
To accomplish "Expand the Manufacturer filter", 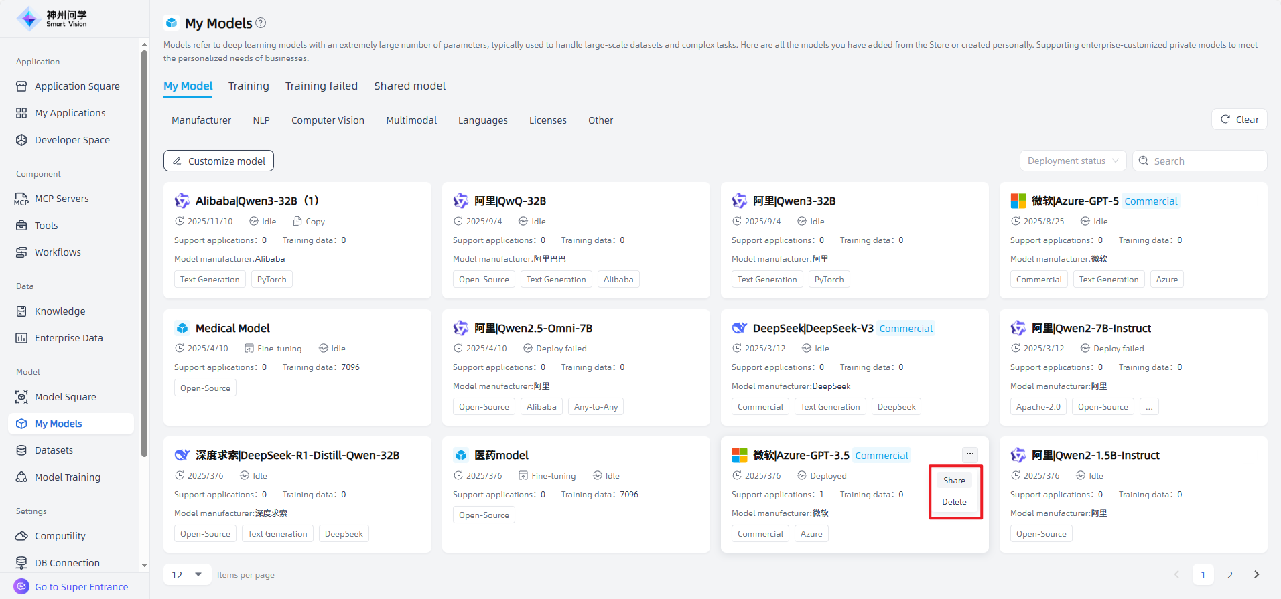I will tap(201, 120).
